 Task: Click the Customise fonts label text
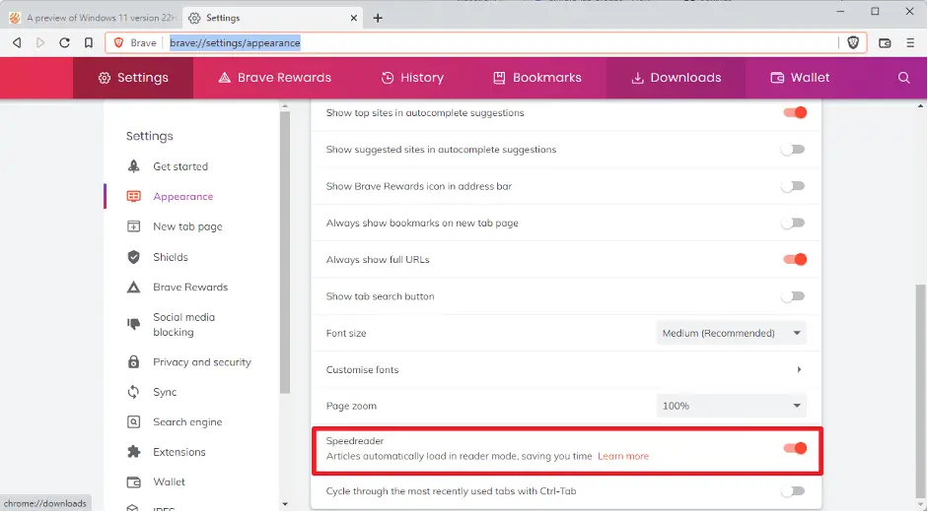pos(362,369)
